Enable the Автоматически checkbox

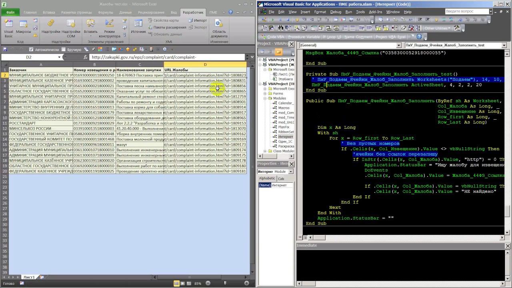32,50
